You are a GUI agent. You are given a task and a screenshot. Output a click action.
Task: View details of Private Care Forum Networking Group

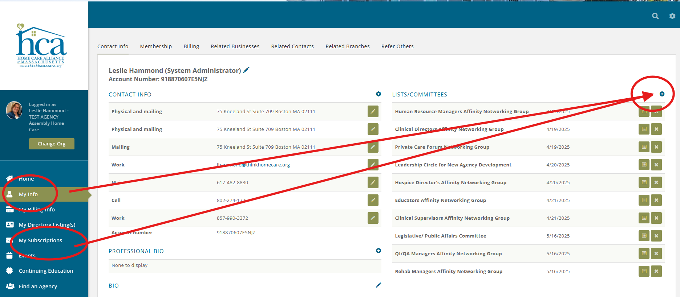click(644, 147)
